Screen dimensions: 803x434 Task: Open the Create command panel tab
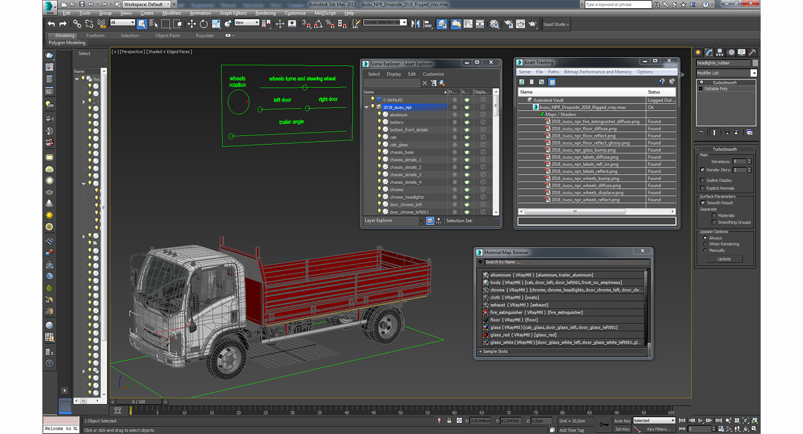[x=699, y=52]
